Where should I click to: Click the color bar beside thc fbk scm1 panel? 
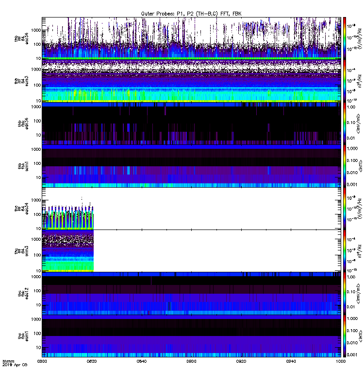click(x=345, y=336)
